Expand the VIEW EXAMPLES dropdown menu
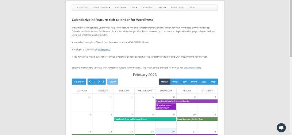Image resolution: width=292 pixels, height=135 pixels. pyautogui.click(x=101, y=8)
